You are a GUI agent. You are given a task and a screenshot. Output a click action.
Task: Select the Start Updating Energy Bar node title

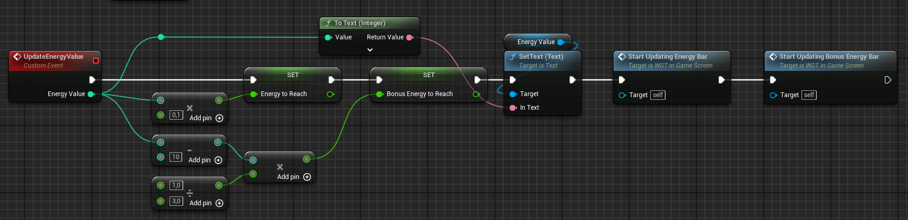[667, 57]
